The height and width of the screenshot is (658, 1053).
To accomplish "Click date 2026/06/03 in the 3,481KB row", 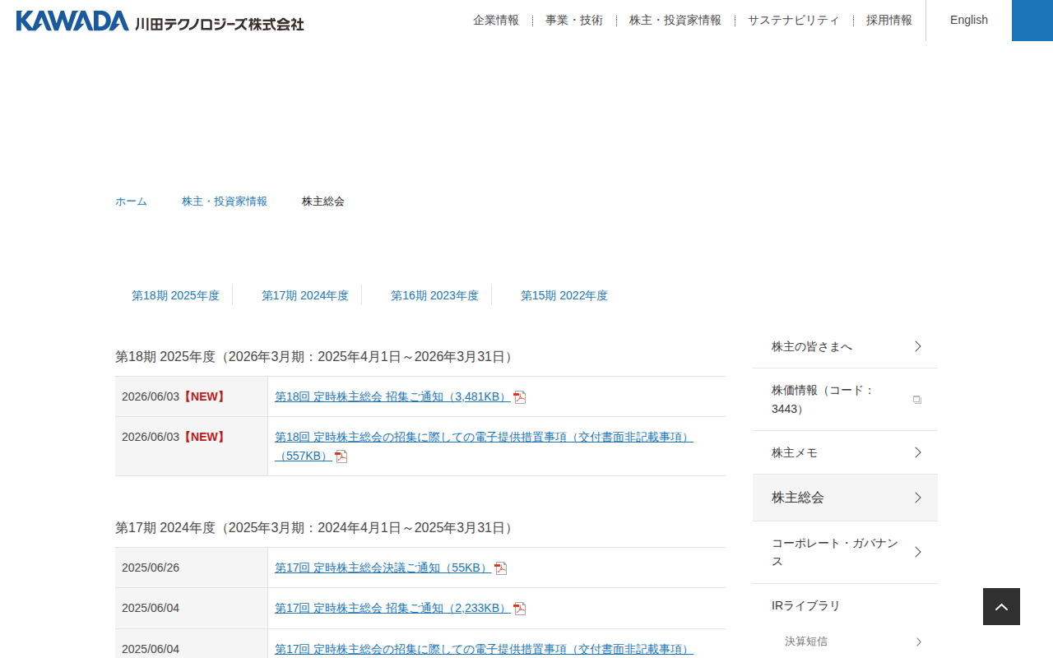I will point(151,396).
